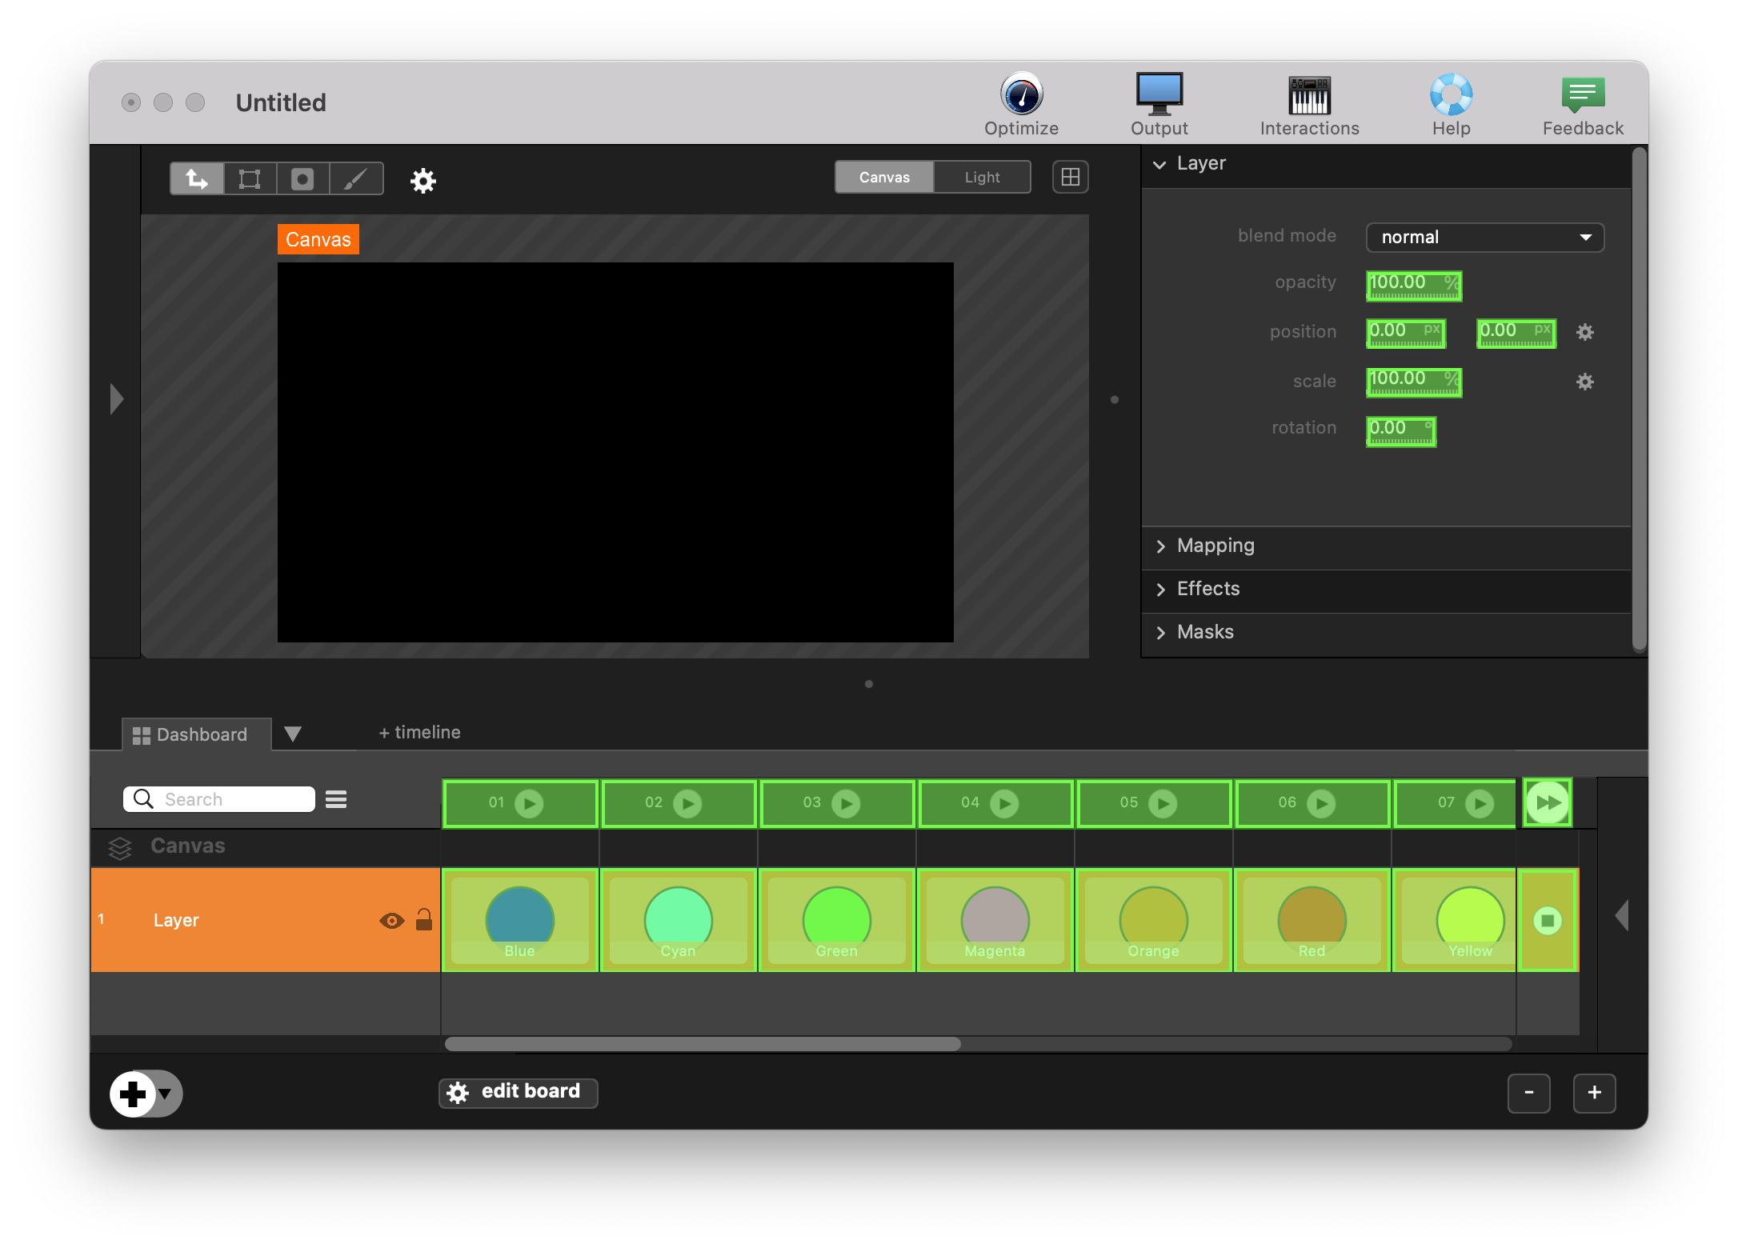The height and width of the screenshot is (1248, 1738).
Task: Toggle the grid view icon
Action: tap(1070, 177)
